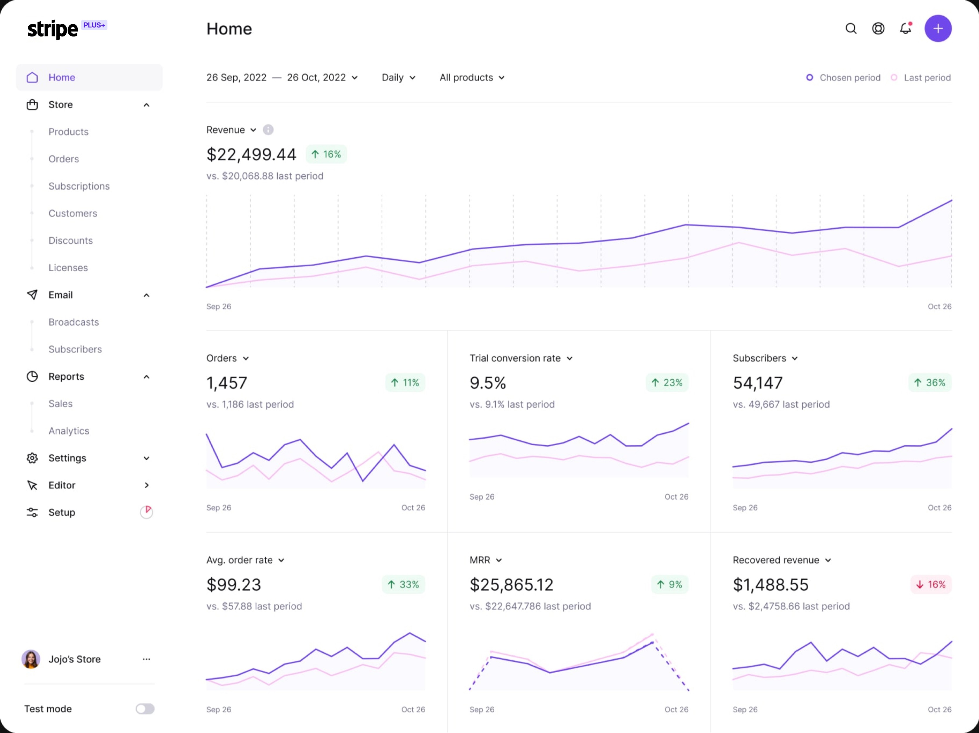Click the Setup sliders icon
Viewport: 979px width, 733px height.
click(32, 512)
